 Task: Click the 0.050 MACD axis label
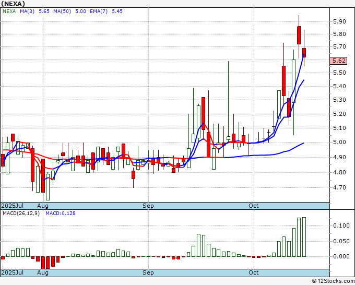click(341, 241)
